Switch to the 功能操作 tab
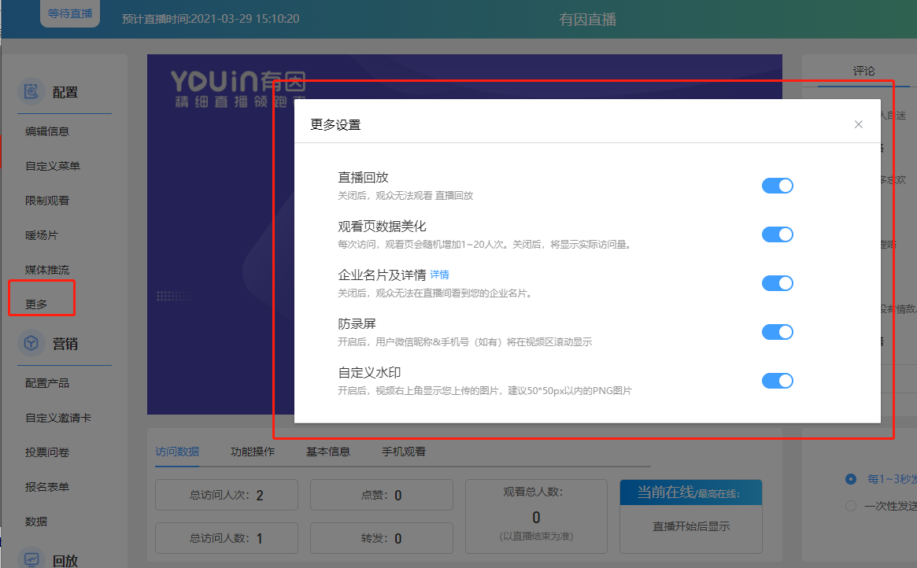The image size is (917, 568). tap(253, 452)
